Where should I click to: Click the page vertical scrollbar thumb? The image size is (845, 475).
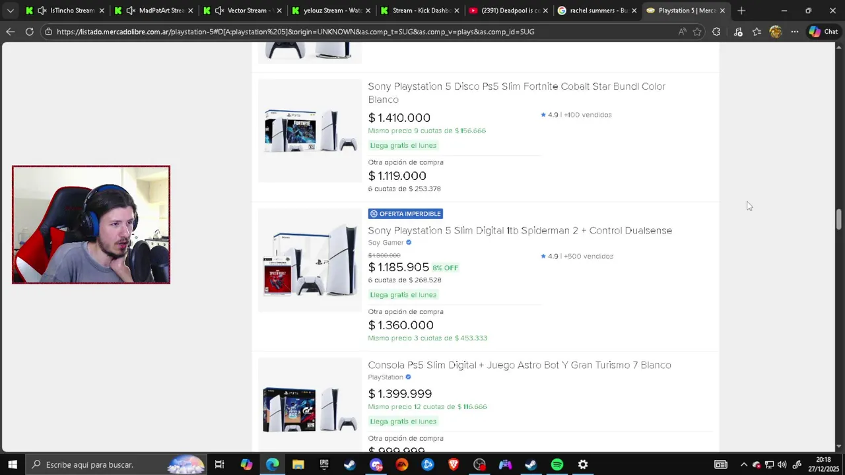pos(839,219)
